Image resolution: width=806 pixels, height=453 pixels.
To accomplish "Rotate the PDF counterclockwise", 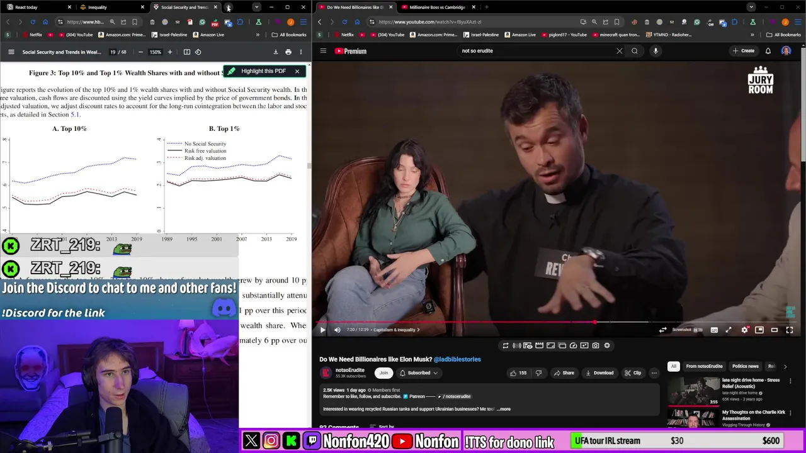I will point(198,52).
